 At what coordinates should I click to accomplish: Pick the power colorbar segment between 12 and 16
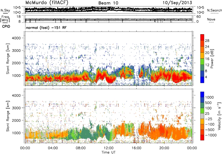point(202,62)
